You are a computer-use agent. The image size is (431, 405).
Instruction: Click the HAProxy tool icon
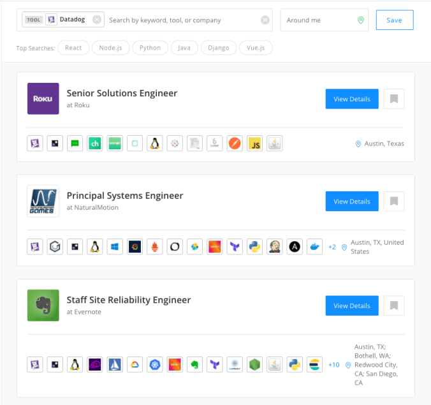[x=235, y=365]
